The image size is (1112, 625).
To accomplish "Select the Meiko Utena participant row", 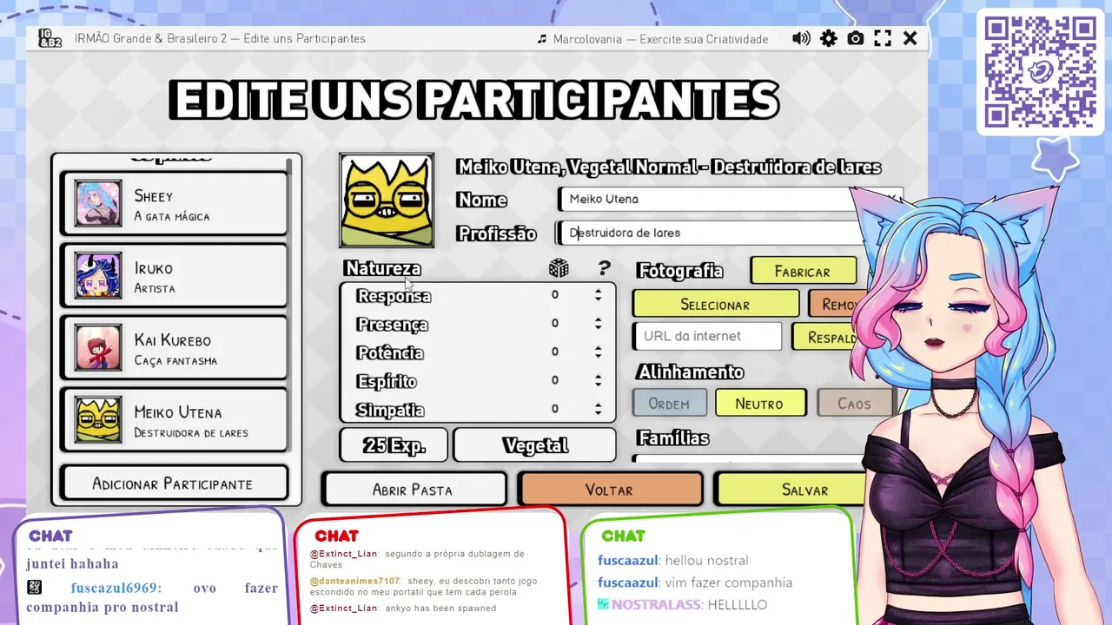I will tap(174, 419).
